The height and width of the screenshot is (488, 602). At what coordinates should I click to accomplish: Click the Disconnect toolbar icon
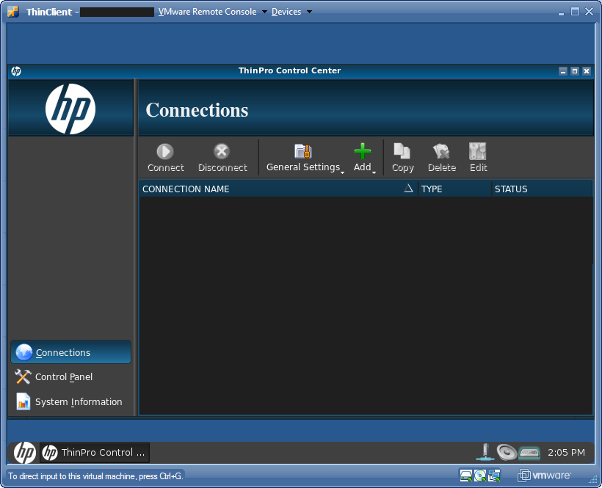click(x=222, y=157)
